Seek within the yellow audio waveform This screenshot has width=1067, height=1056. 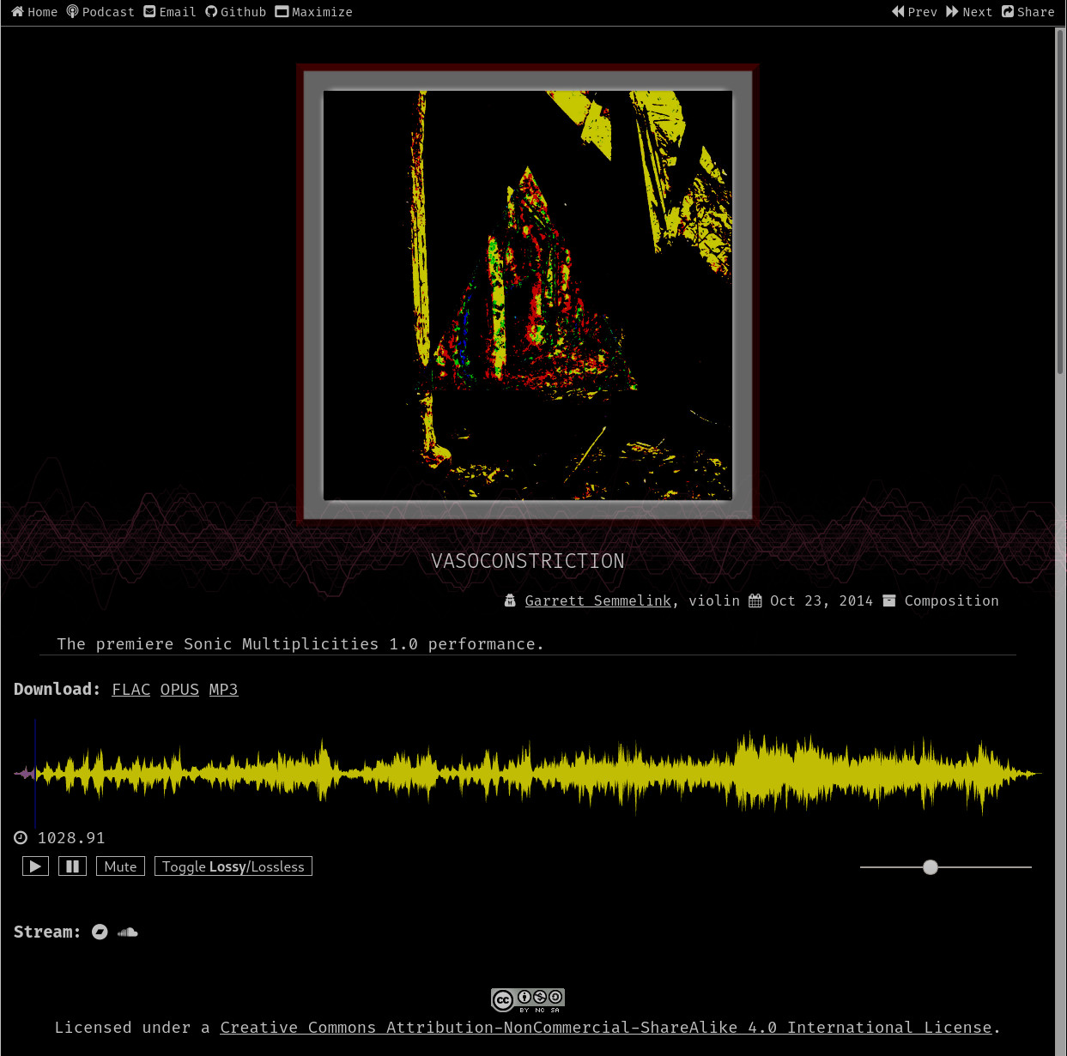[x=528, y=773]
